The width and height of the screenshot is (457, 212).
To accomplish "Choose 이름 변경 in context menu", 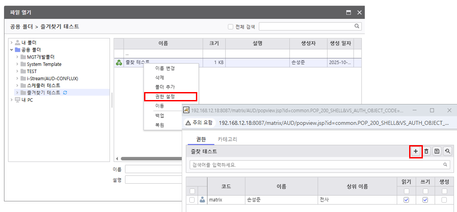I will pos(165,68).
